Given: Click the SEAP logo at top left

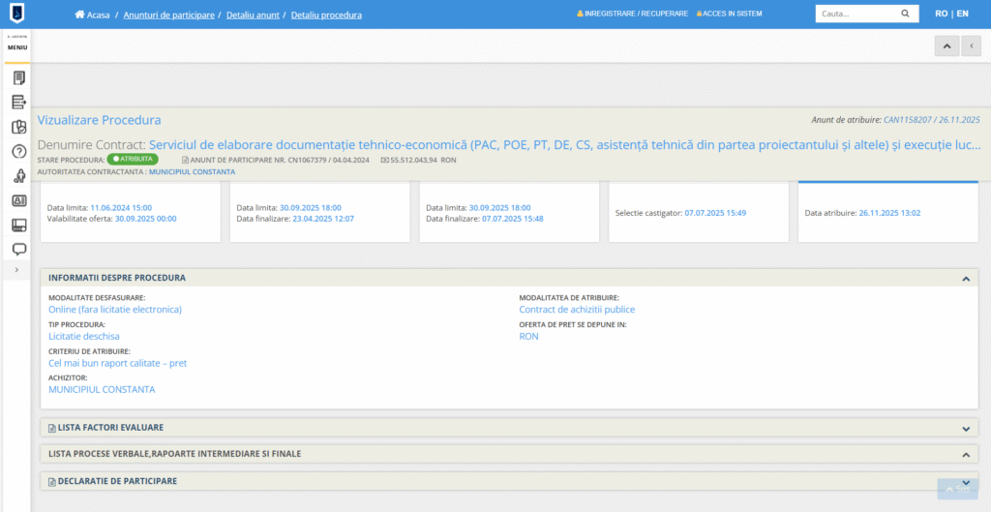Looking at the screenshot, I should tap(17, 15).
